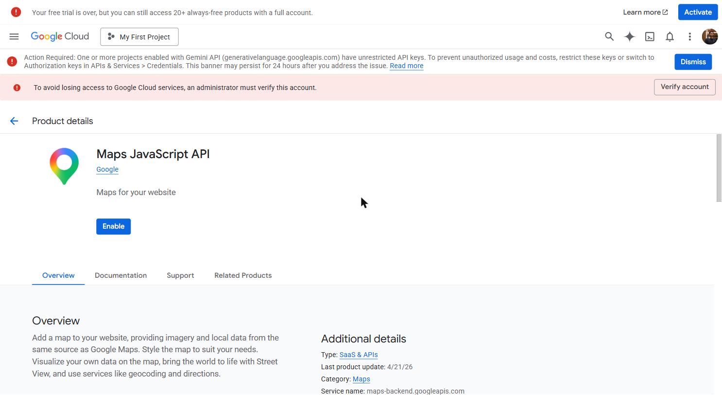Open the Maps category link
Screen dimensions: 722x395
pyautogui.click(x=361, y=379)
